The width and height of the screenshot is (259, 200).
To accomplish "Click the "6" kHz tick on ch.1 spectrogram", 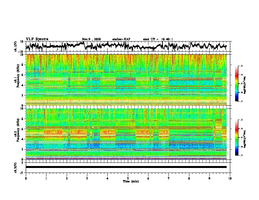I will click(23, 75).
